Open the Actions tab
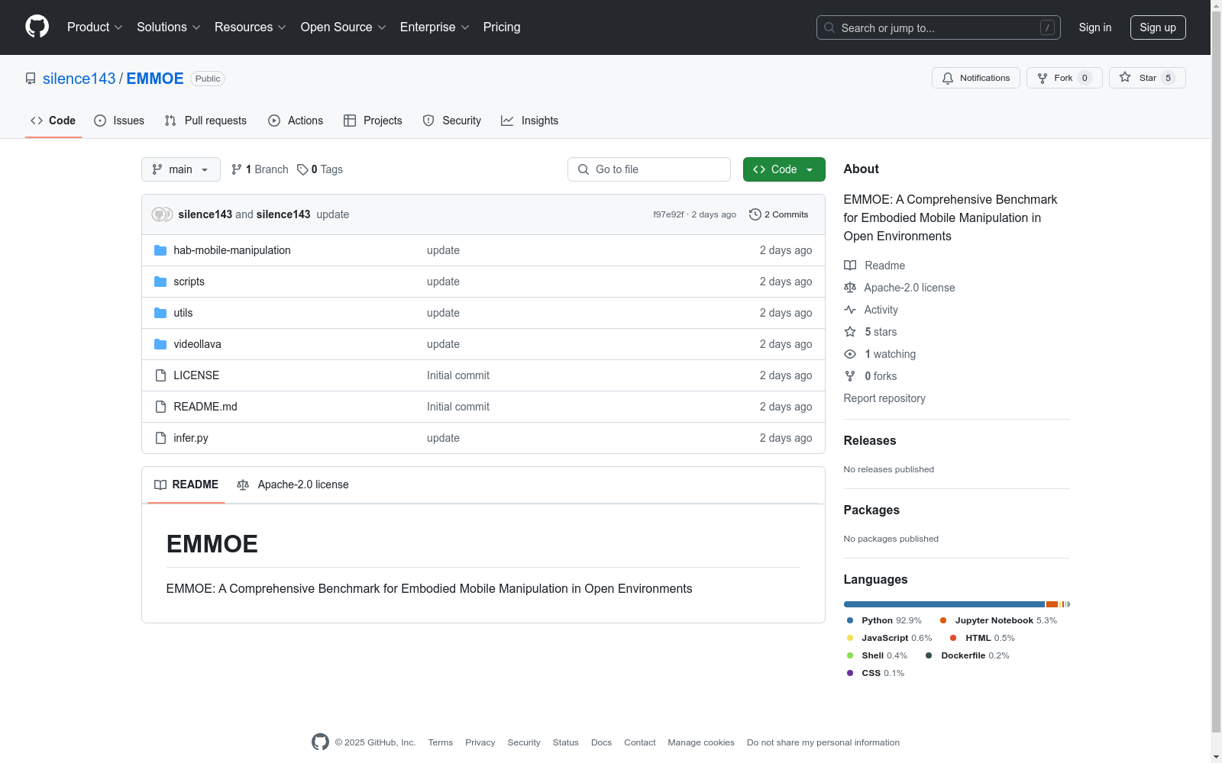 pyautogui.click(x=296, y=121)
